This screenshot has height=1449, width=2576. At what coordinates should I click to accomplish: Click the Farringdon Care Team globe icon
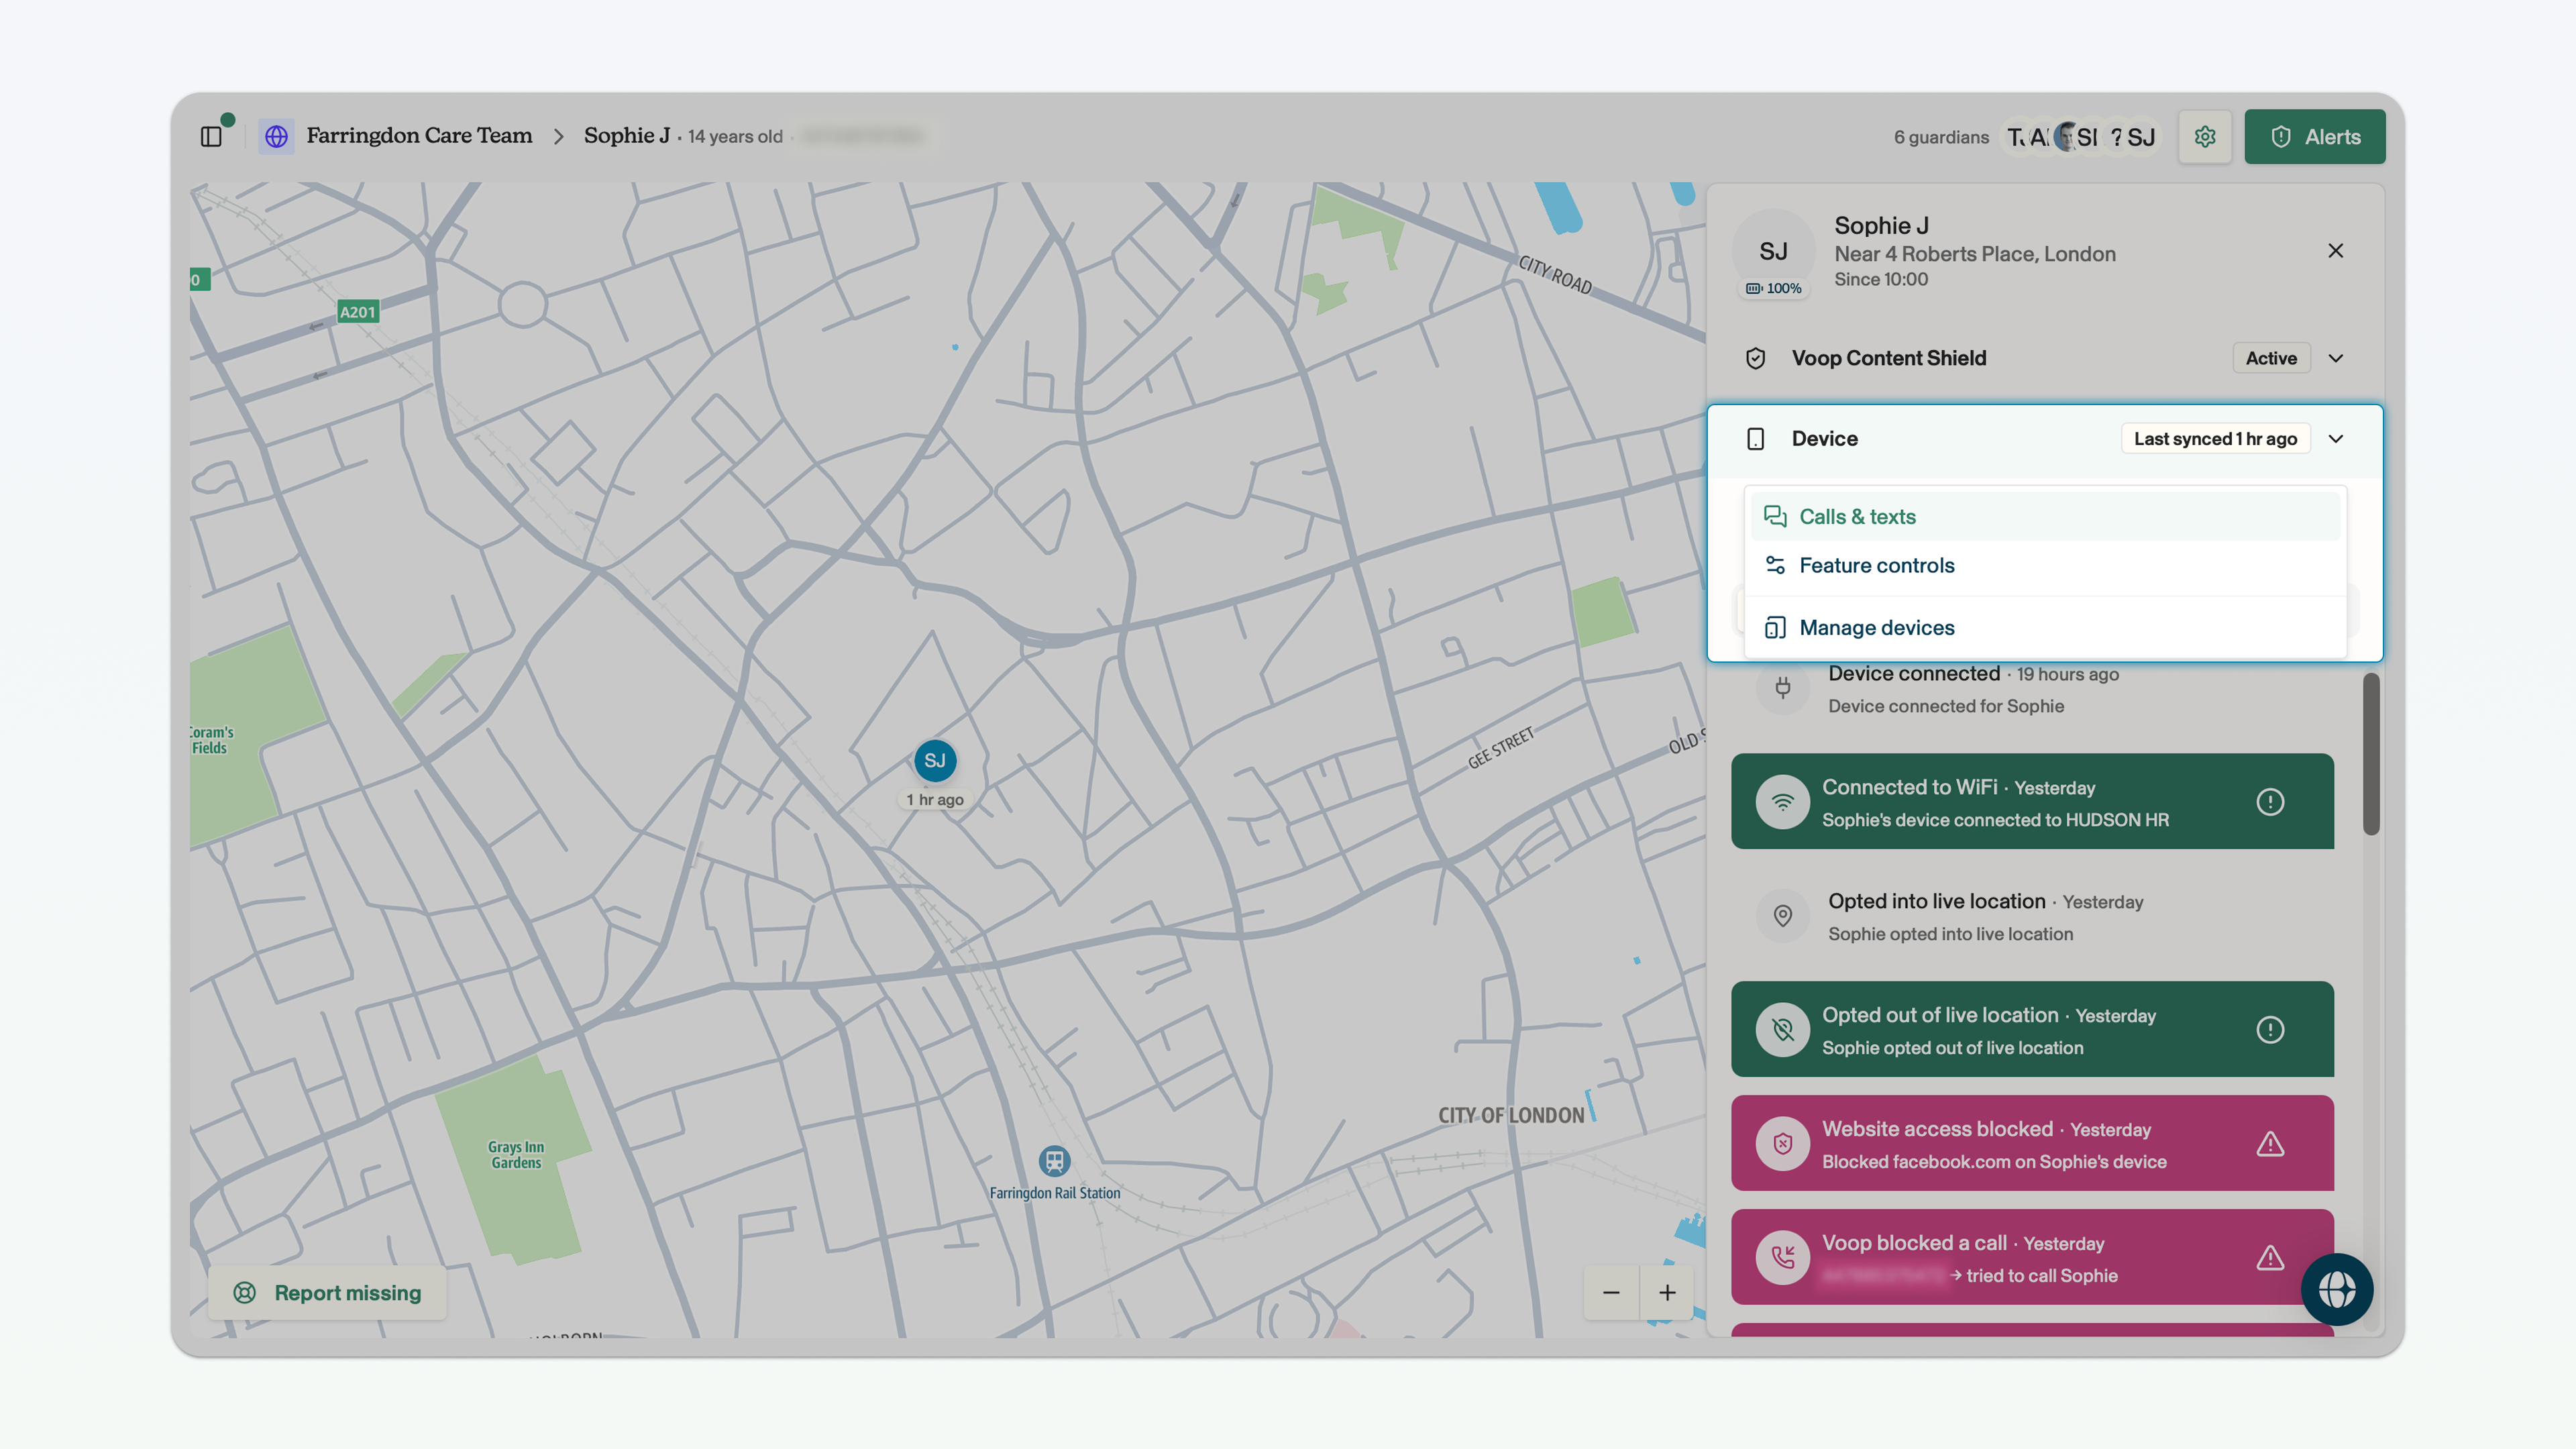point(276,136)
